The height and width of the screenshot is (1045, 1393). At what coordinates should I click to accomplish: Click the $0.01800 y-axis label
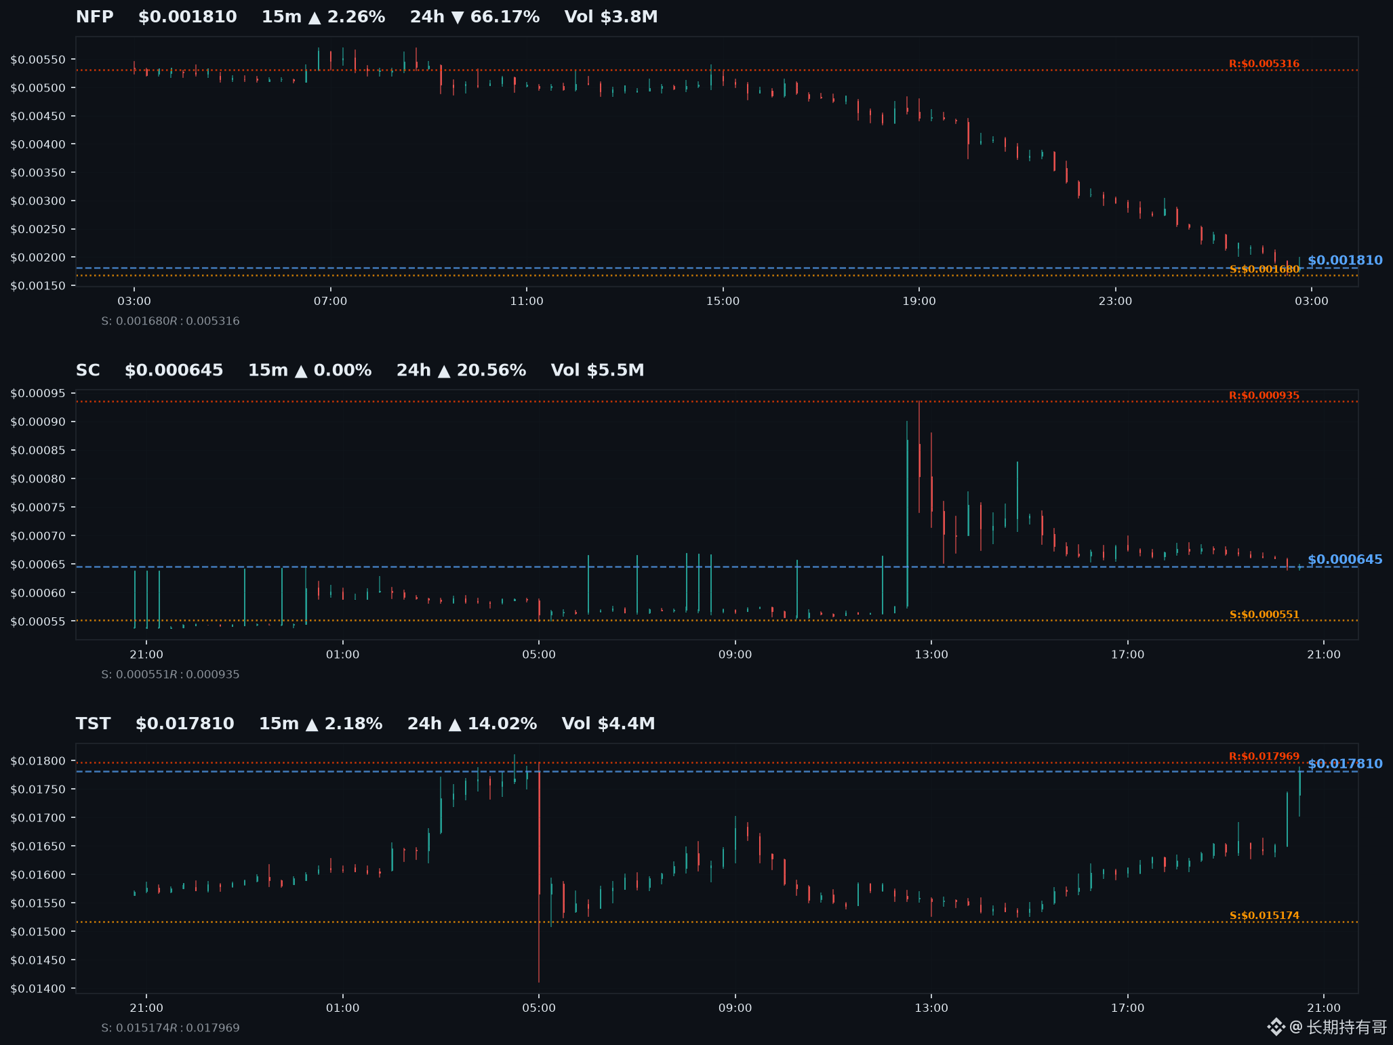(38, 761)
